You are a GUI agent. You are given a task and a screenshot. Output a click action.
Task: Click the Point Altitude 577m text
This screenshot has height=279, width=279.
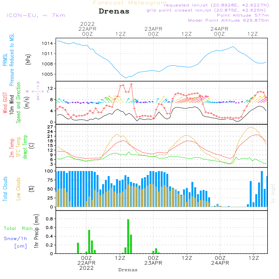(243, 15)
